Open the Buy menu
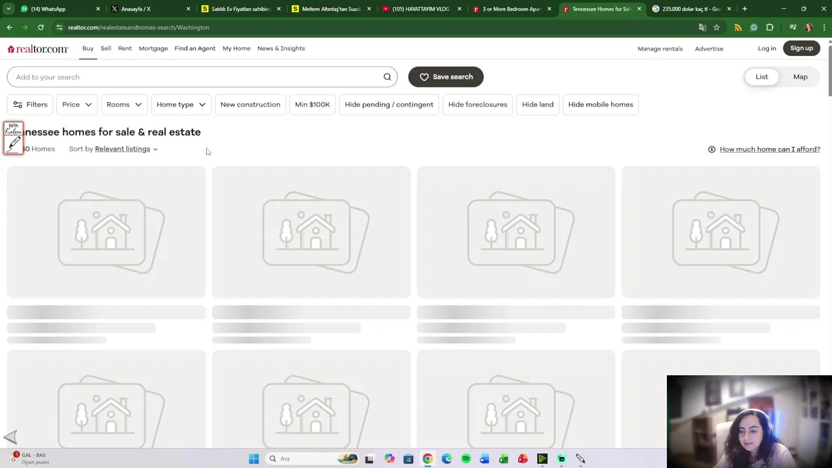This screenshot has width=832, height=468. pos(88,48)
